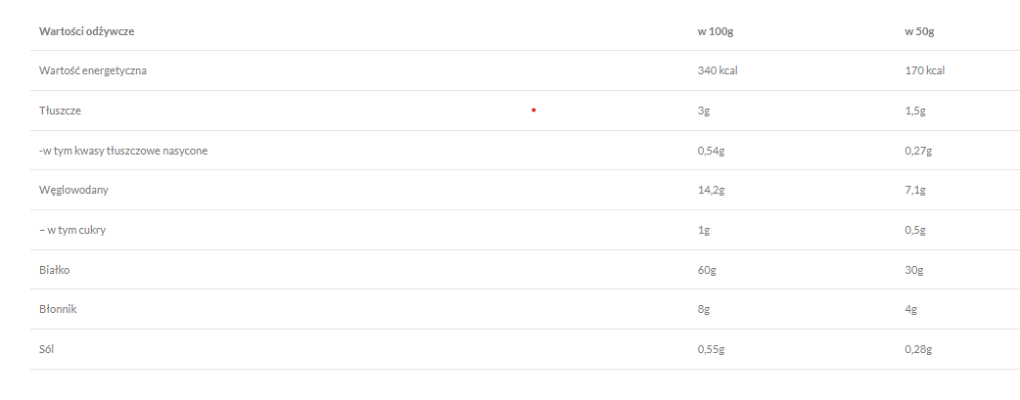Select the "Tłuszcze" row label

60,111
